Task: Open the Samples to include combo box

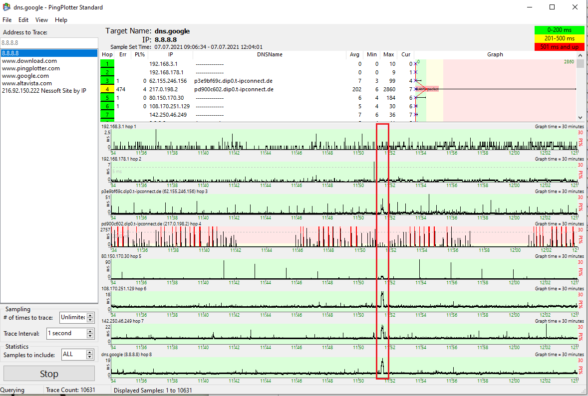Action: pos(77,354)
